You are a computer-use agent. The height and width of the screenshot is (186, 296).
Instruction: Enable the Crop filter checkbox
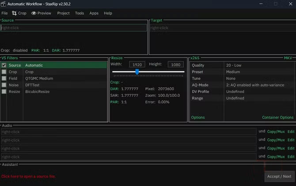click(x=4, y=72)
